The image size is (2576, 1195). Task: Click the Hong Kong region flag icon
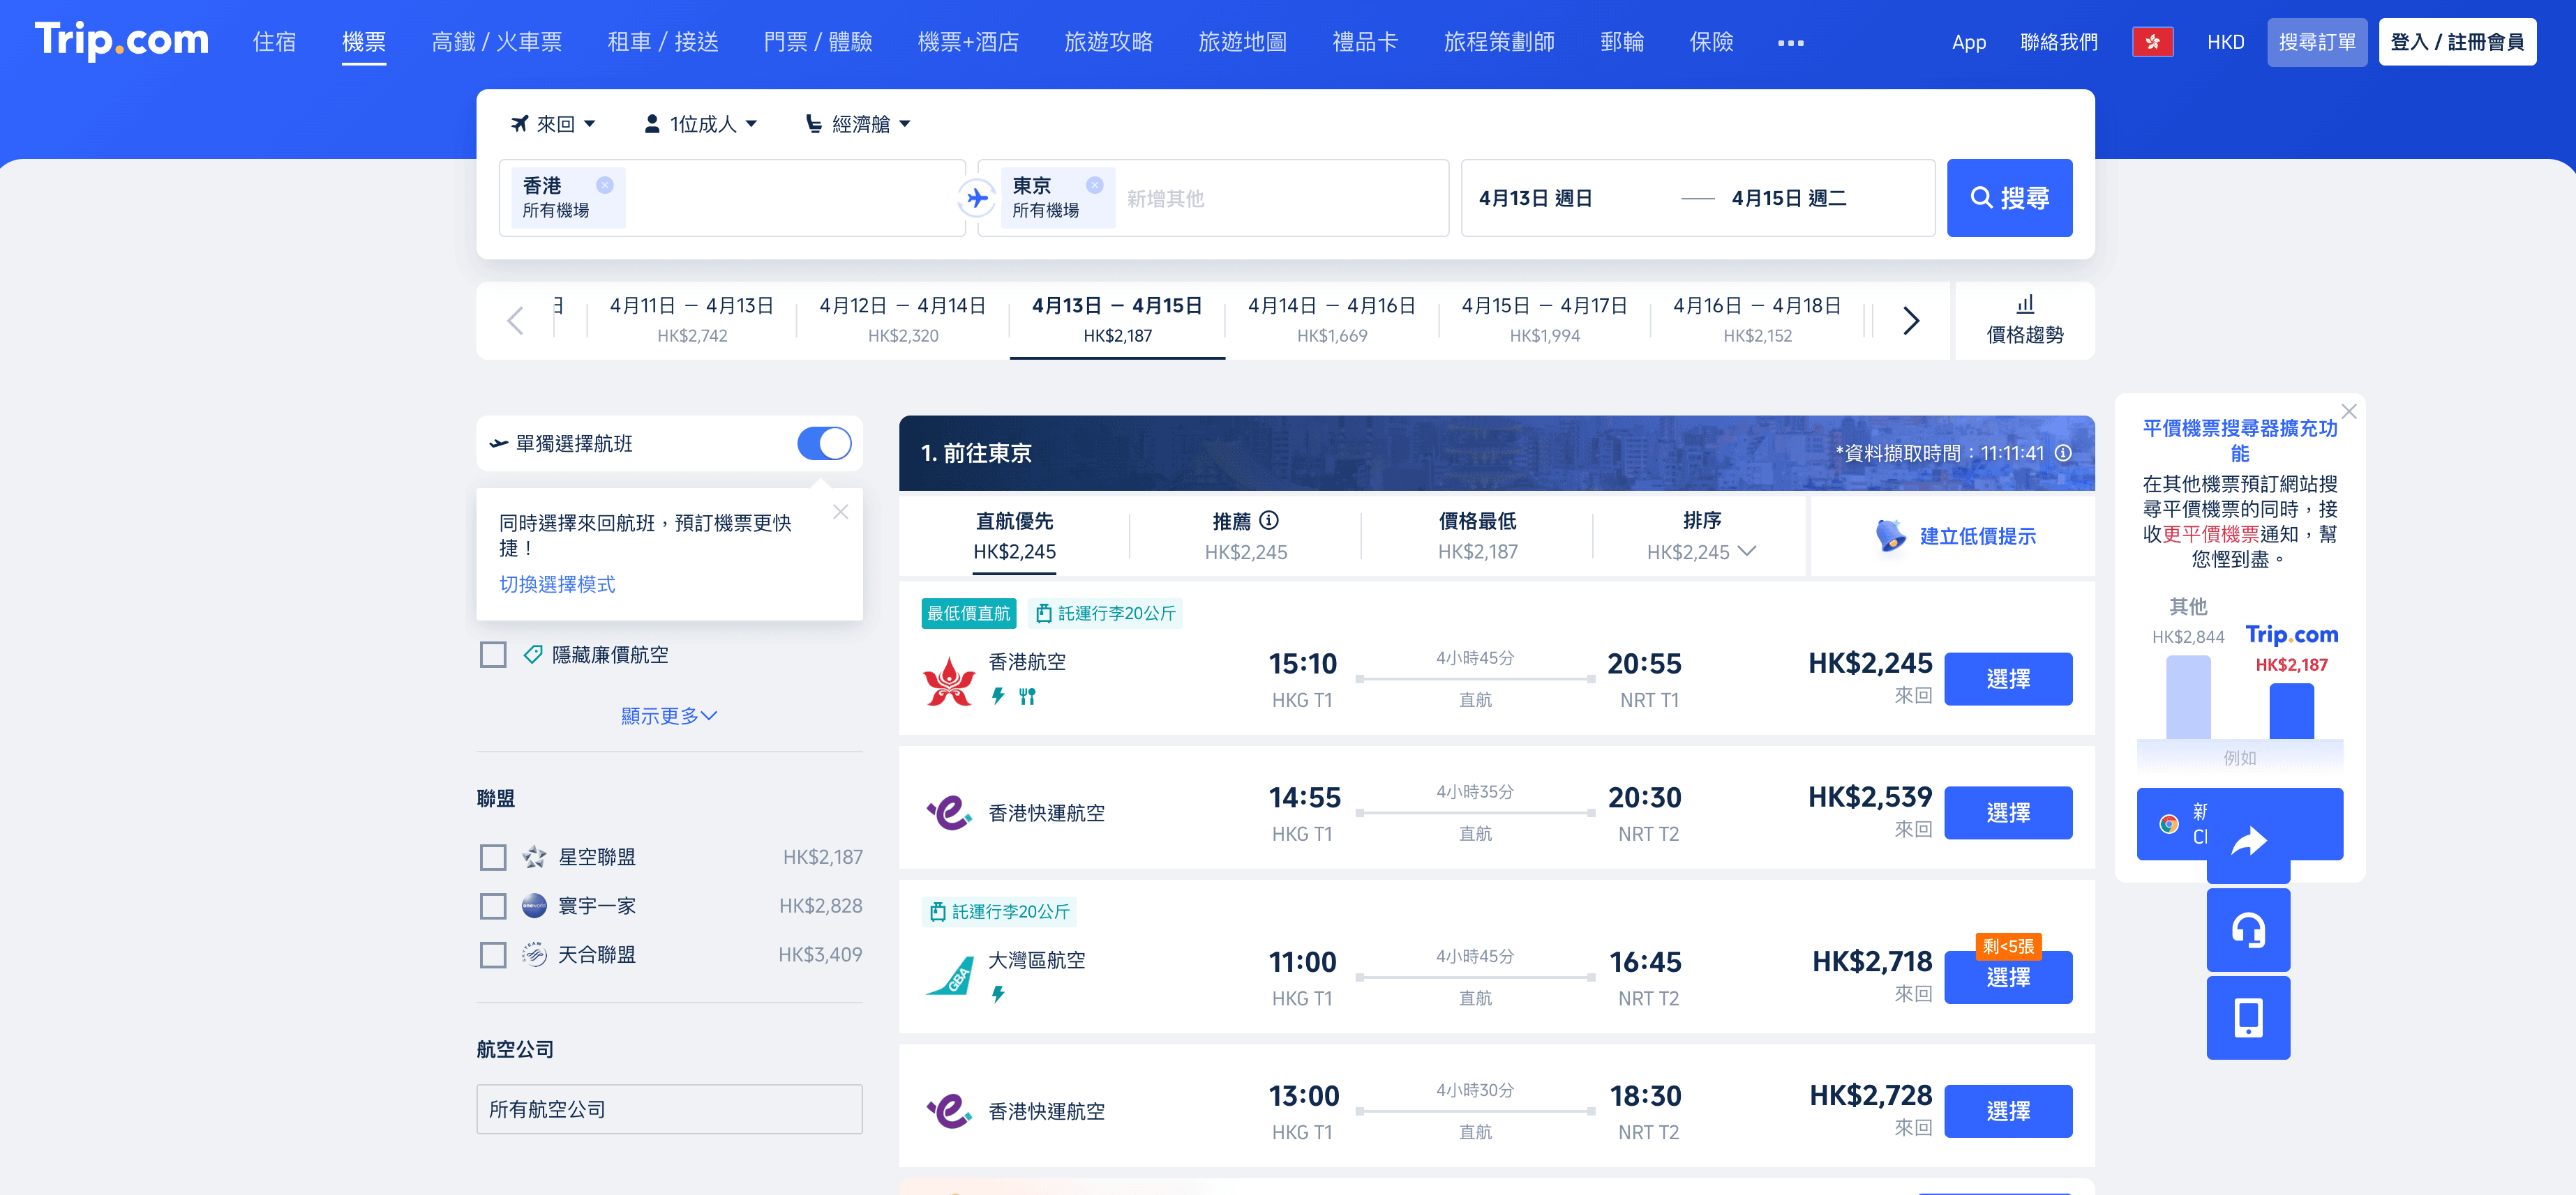pos(2152,42)
